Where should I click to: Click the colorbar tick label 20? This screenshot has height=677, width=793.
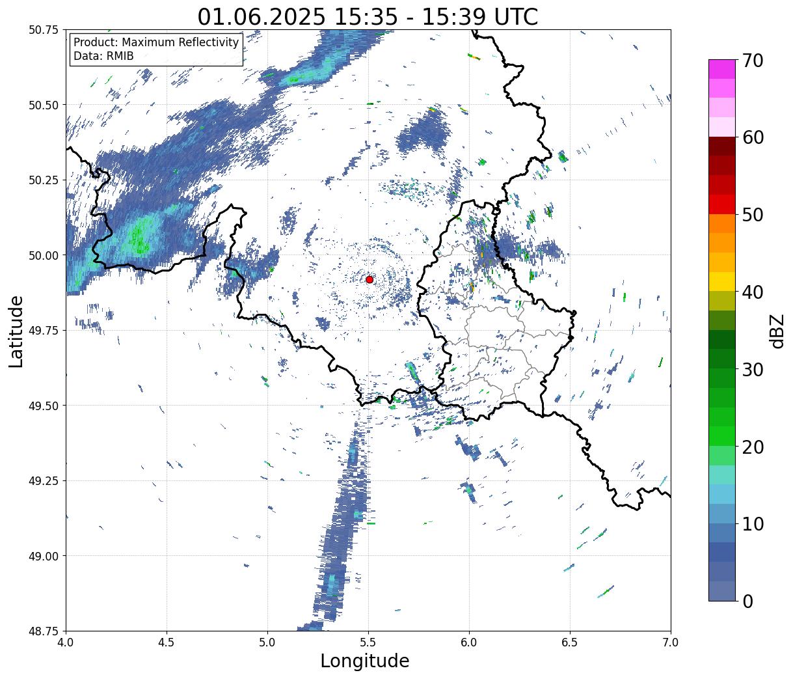point(752,447)
